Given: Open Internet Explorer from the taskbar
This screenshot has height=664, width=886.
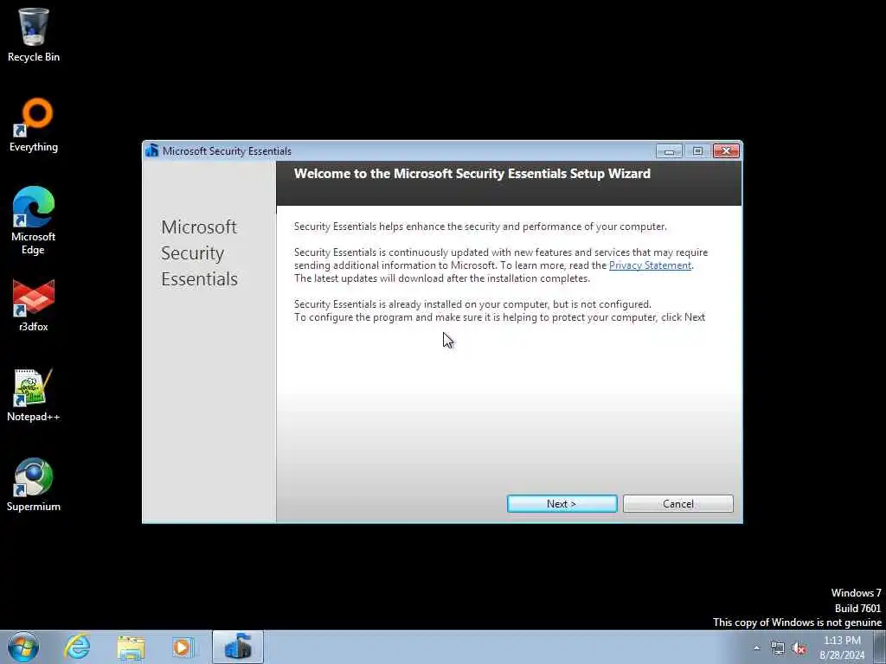Looking at the screenshot, I should [x=77, y=647].
